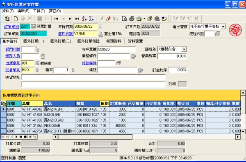Click the 品號 column header
246x162 pixels.
[x=32, y=104]
